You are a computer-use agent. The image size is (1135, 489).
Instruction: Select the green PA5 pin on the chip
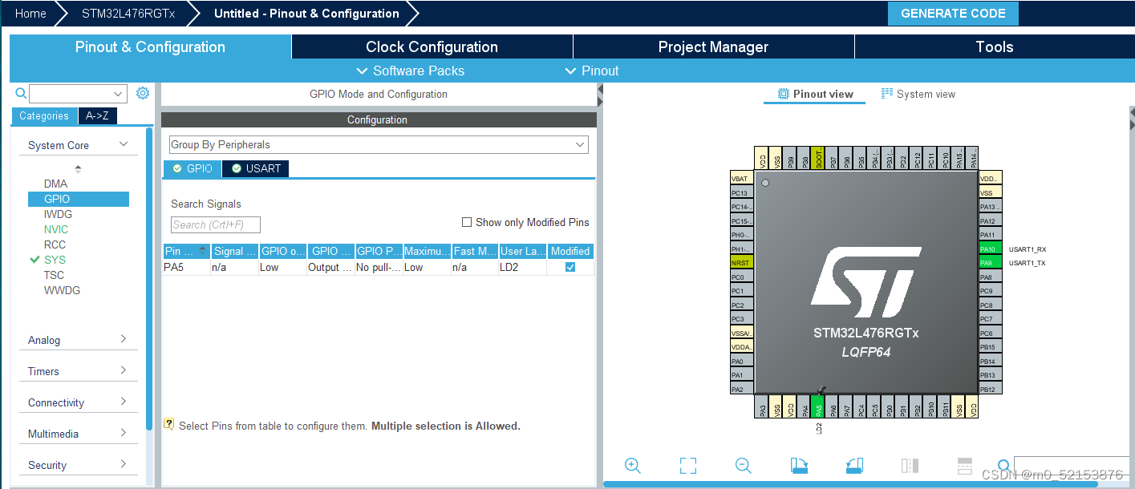click(818, 406)
